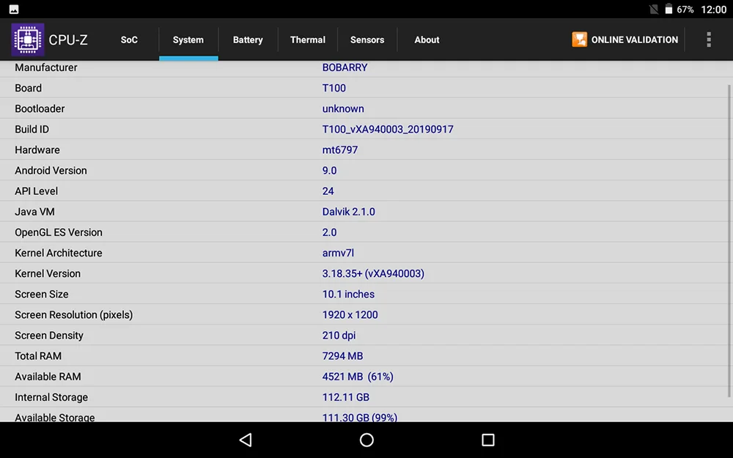Click the Java VM row label
This screenshot has width=733, height=458.
34,212
